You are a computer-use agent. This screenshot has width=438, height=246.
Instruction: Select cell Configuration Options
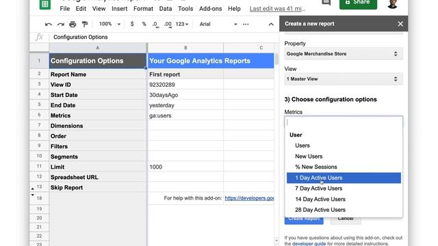pos(97,61)
